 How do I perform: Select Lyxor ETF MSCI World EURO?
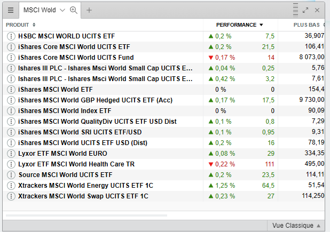click(x=62, y=154)
